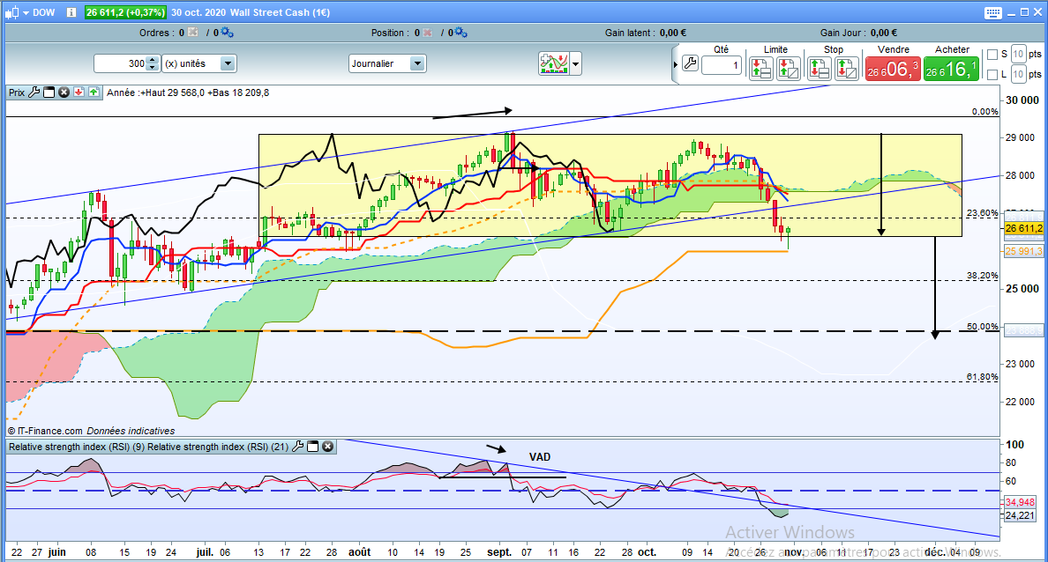Click the second Limite order icon
Viewport: 1048px width, 562px height.
tap(789, 69)
